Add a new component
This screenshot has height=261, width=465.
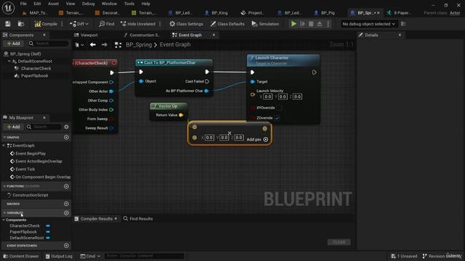click(13, 43)
